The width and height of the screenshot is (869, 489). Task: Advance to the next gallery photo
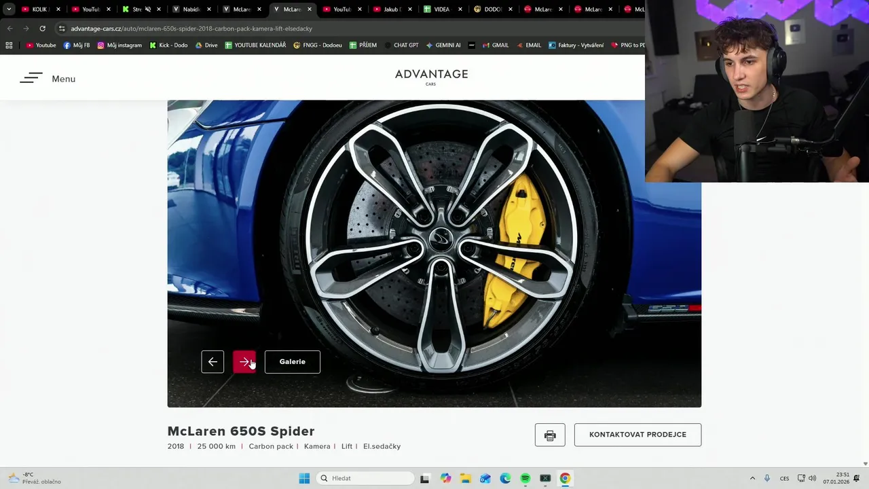pyautogui.click(x=244, y=361)
